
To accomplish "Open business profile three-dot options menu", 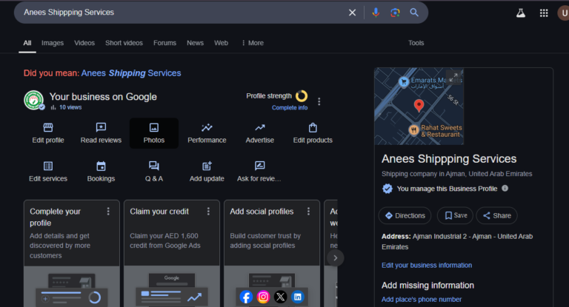I will (x=319, y=101).
